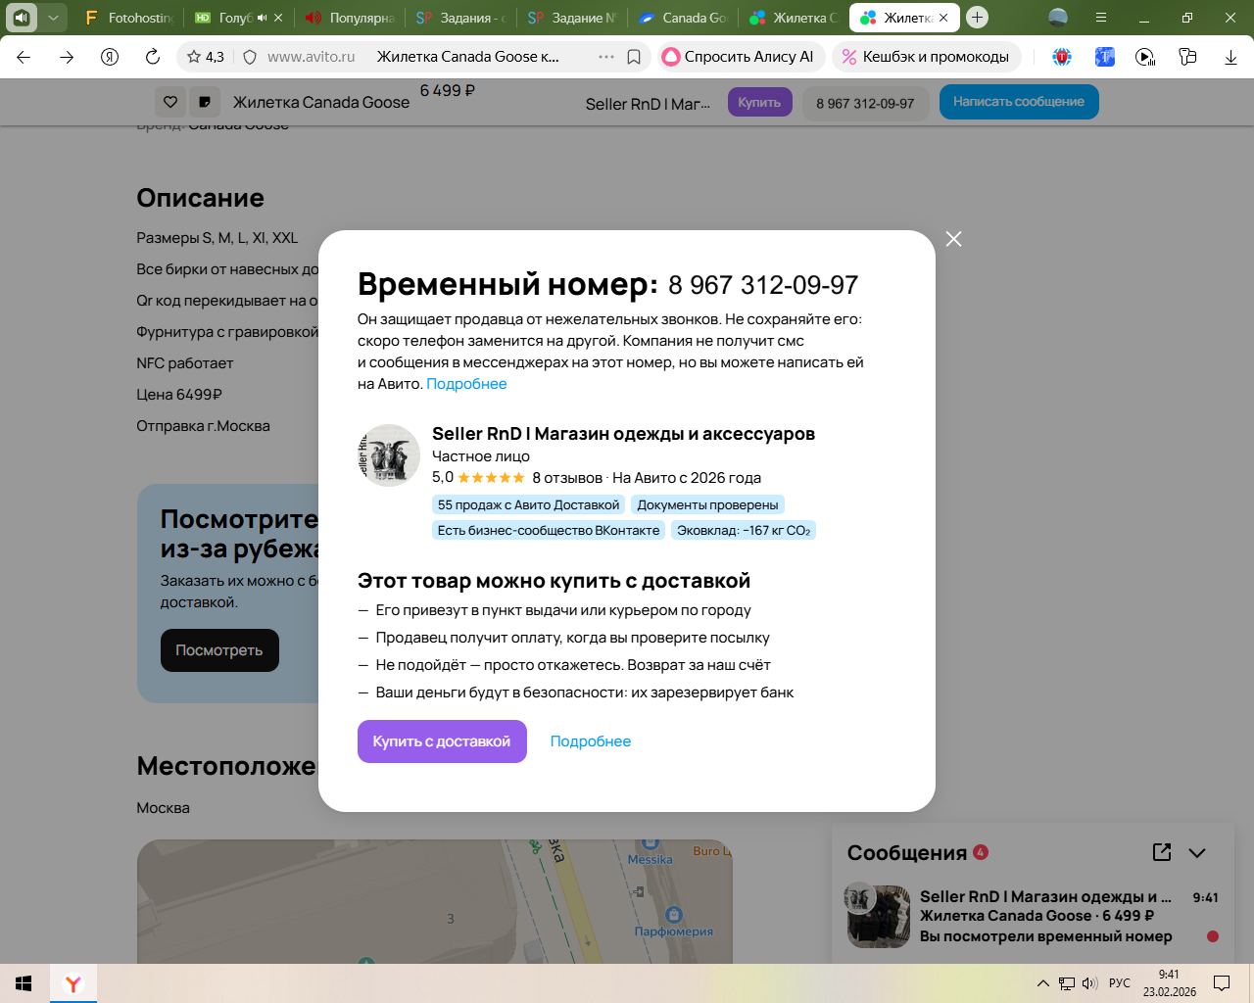Close the Голуб tab
This screenshot has height=1003, width=1254.
[278, 18]
